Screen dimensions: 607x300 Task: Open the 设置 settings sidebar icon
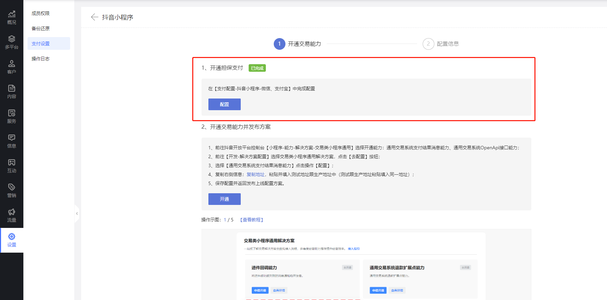pos(12,240)
